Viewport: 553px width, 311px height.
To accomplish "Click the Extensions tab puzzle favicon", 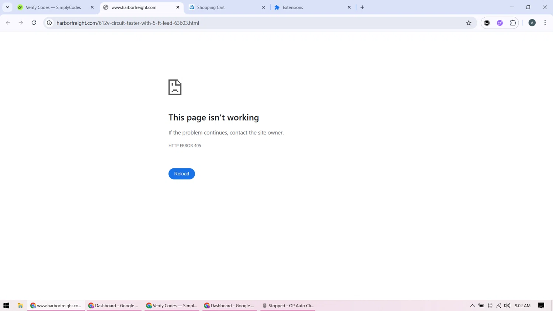I will pos(277,7).
